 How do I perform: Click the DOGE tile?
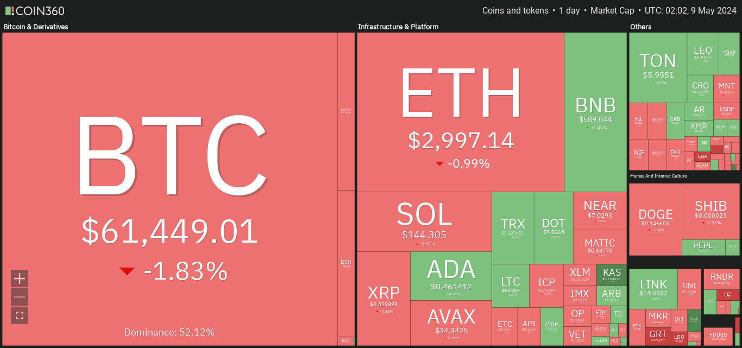point(655,219)
